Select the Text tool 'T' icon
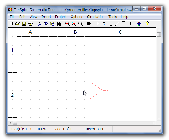Image resolution: width=169 pixels, height=140 pixels. click(x=130, y=24)
